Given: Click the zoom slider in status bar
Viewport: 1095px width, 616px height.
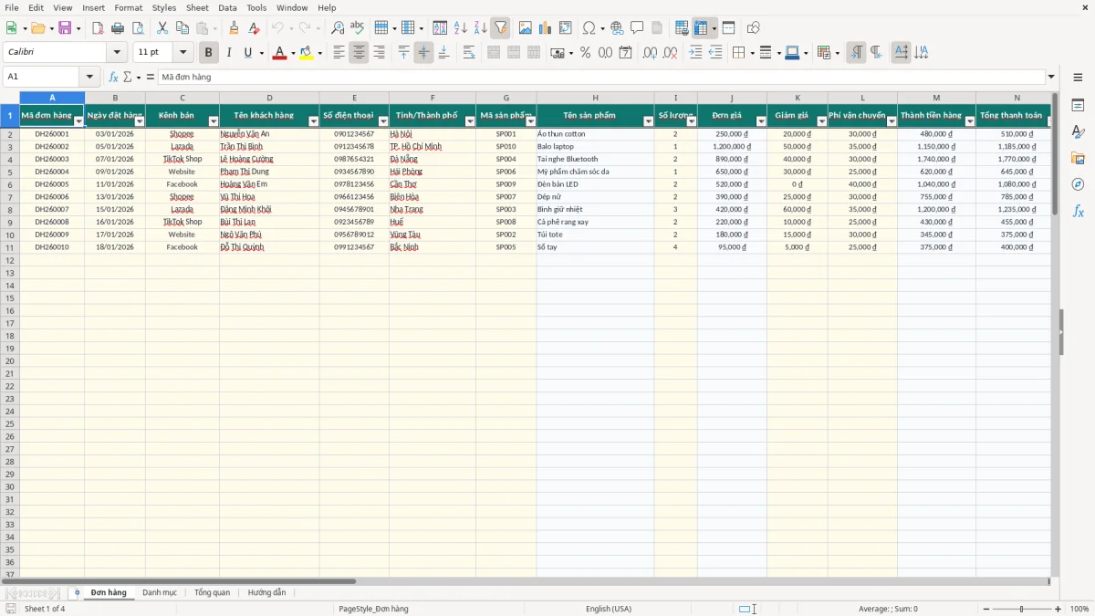Looking at the screenshot, I should pyautogui.click(x=1022, y=609).
